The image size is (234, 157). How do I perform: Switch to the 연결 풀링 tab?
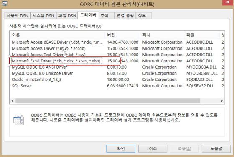click(x=125, y=15)
